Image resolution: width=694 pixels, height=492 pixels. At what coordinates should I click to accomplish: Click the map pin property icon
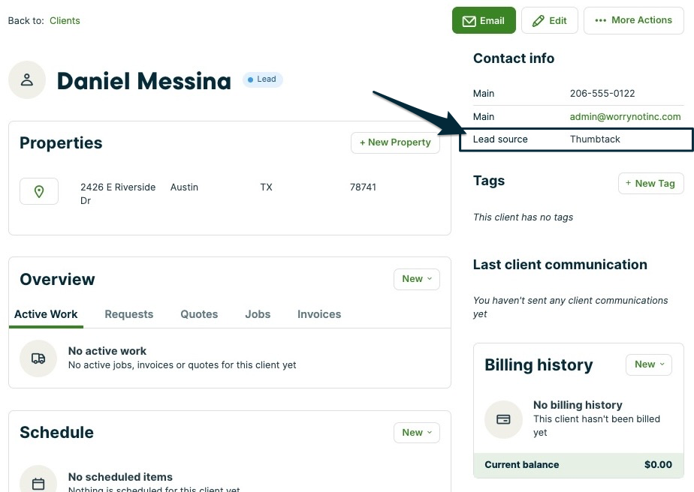point(39,192)
